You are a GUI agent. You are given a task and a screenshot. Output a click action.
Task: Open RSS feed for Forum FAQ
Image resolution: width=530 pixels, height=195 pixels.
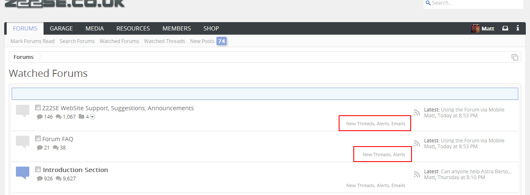click(x=417, y=143)
